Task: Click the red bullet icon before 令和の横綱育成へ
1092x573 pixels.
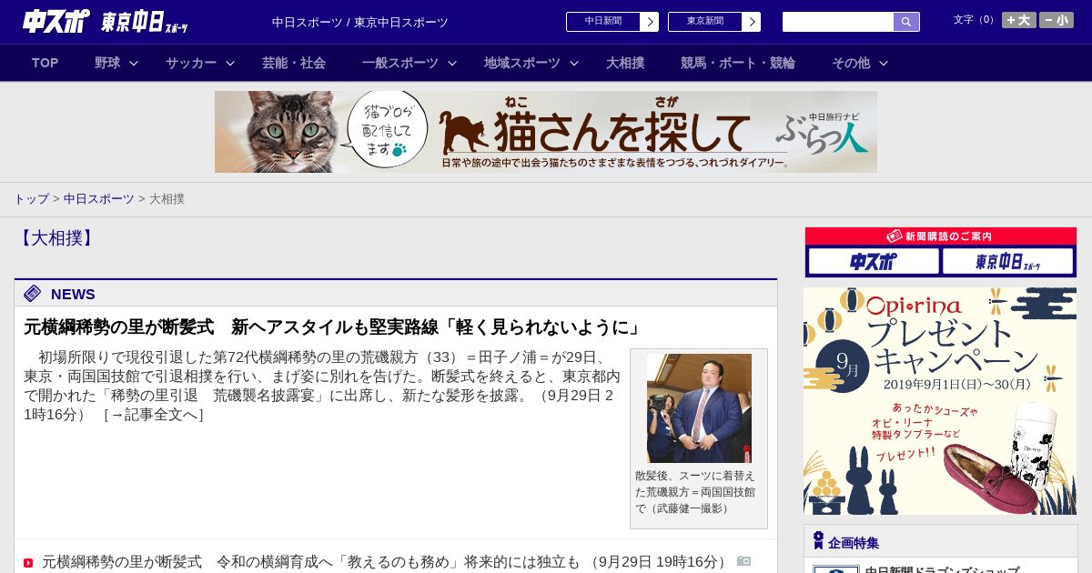Action: pyautogui.click(x=28, y=563)
